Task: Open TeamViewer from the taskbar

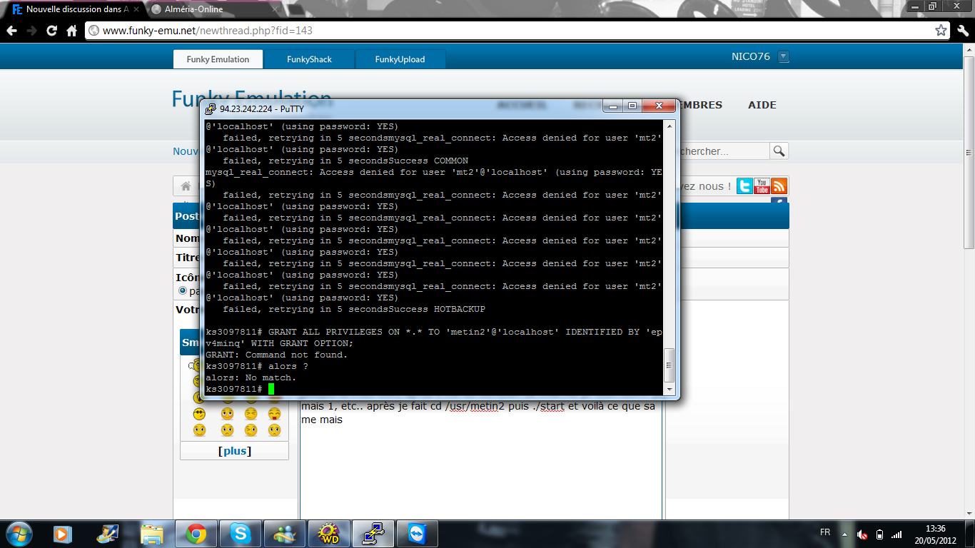Action: [x=418, y=534]
